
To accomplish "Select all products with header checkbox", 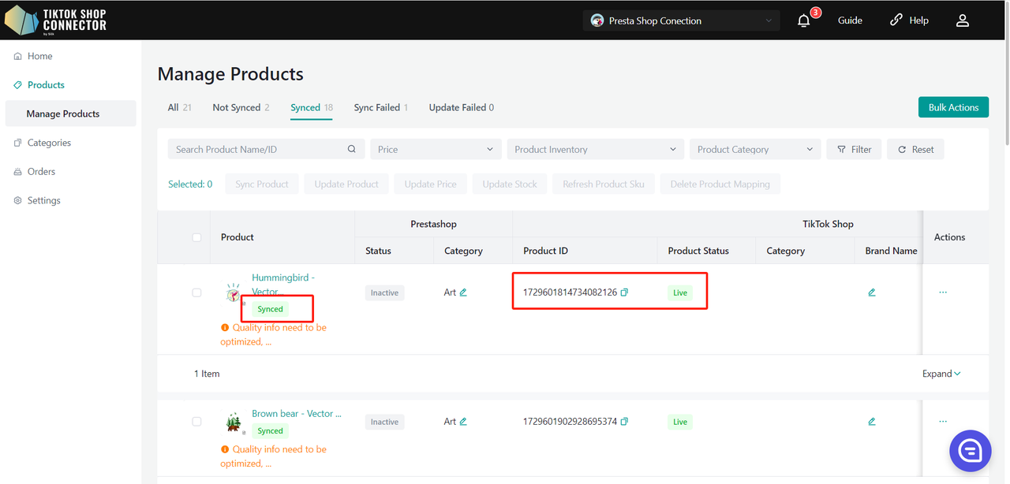I will pos(196,237).
